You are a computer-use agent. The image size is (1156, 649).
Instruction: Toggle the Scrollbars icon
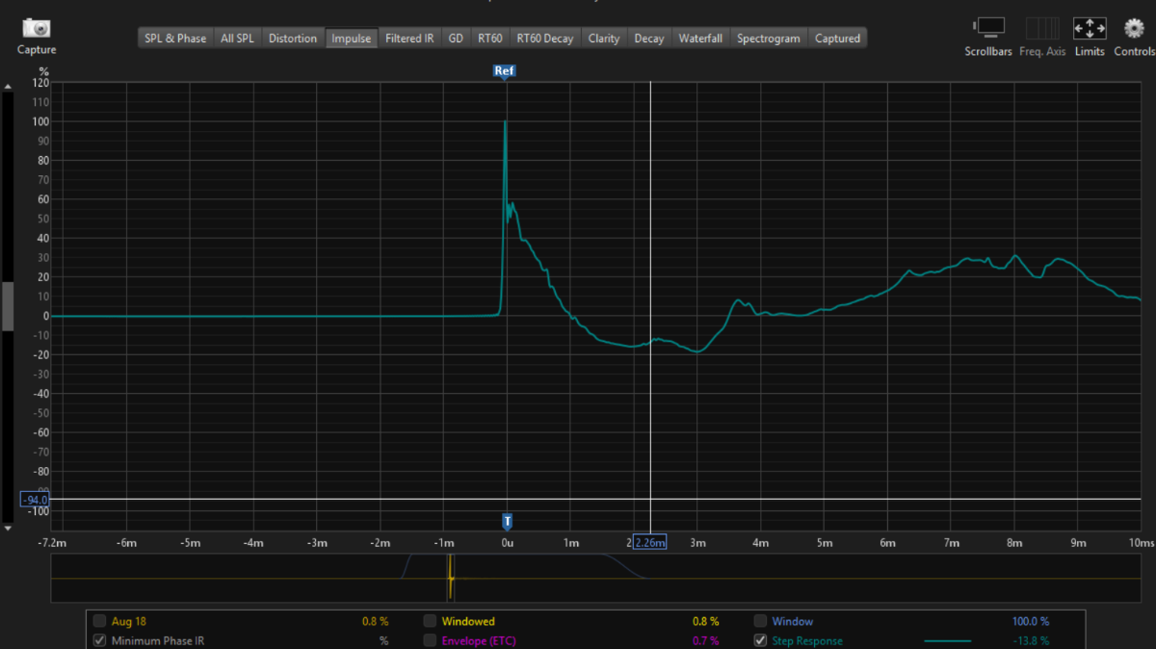pyautogui.click(x=988, y=28)
